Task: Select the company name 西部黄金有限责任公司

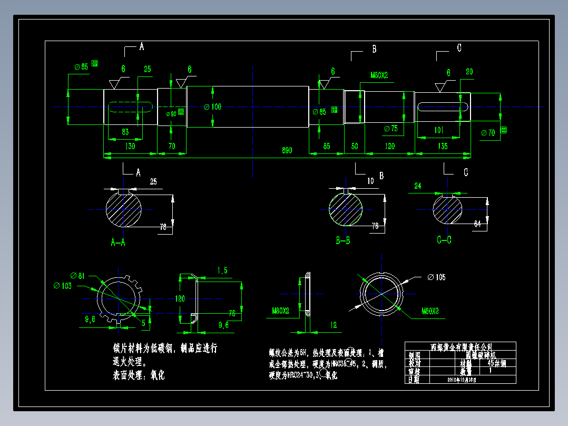Action: pos(461,347)
